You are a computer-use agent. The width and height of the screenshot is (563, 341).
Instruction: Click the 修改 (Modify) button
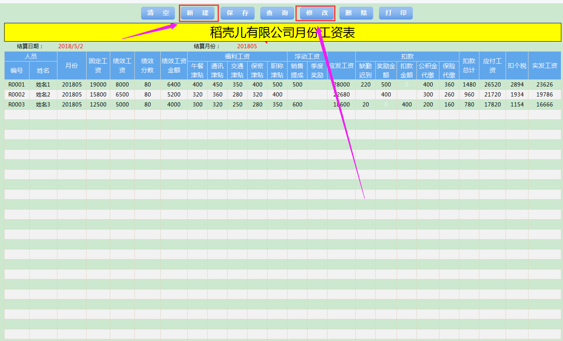(316, 13)
